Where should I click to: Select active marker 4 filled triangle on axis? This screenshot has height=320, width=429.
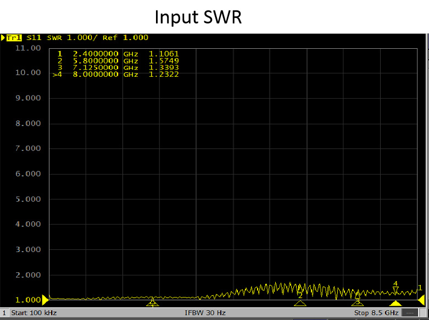(x=395, y=303)
